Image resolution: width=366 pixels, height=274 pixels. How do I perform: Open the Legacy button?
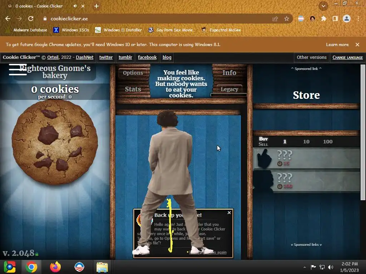coord(229,89)
